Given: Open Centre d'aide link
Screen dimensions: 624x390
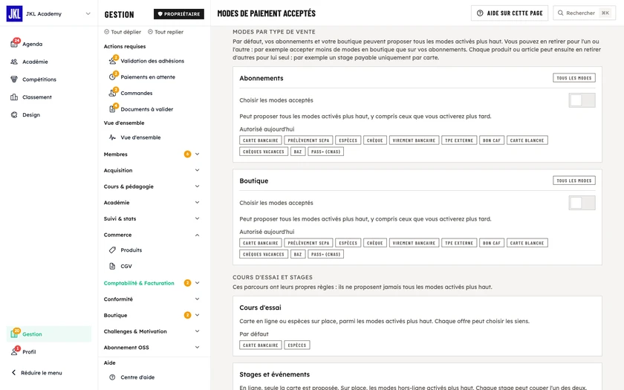Looking at the screenshot, I should pos(137,377).
